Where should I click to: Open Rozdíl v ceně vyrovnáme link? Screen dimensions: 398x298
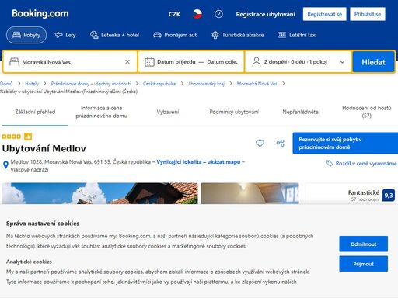tap(366, 164)
